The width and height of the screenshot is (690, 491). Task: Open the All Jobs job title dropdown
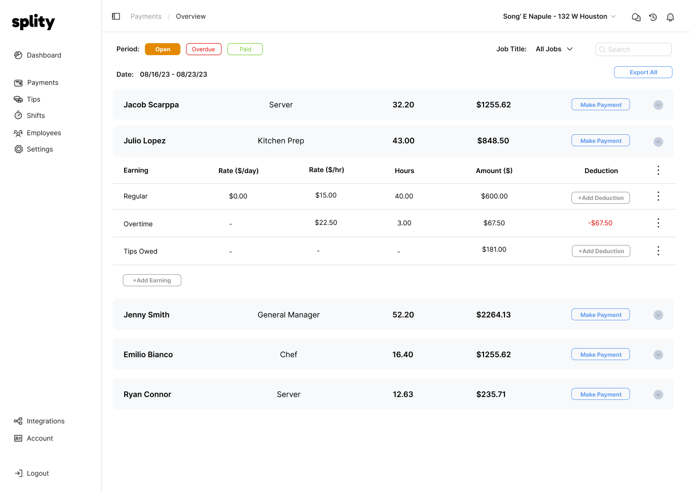click(554, 49)
